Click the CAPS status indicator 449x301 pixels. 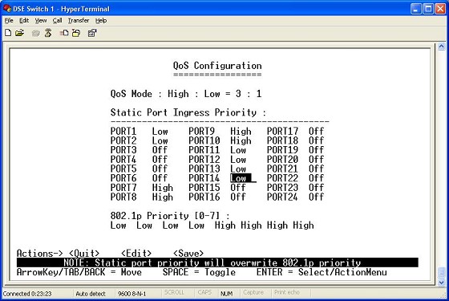(204, 292)
